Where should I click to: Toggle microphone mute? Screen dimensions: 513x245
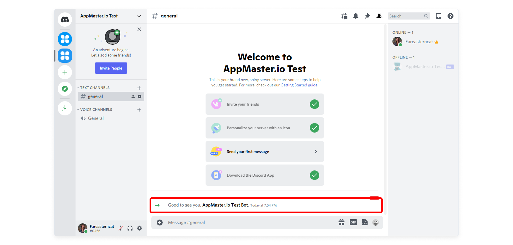click(x=121, y=228)
